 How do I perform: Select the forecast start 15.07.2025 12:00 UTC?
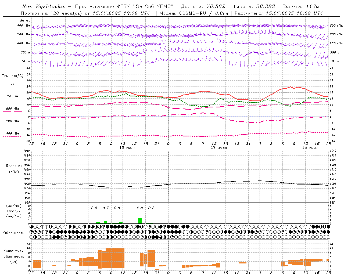122,13
